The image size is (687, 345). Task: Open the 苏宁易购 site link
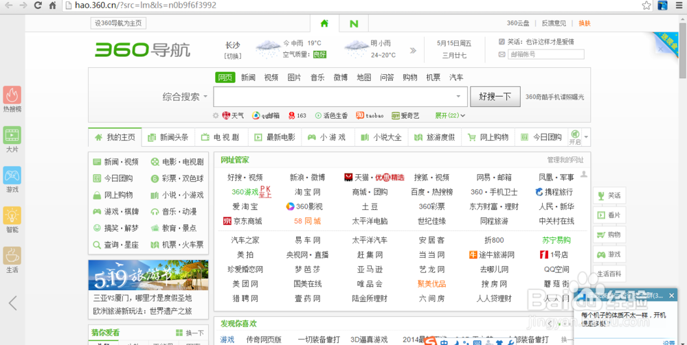coord(556,240)
